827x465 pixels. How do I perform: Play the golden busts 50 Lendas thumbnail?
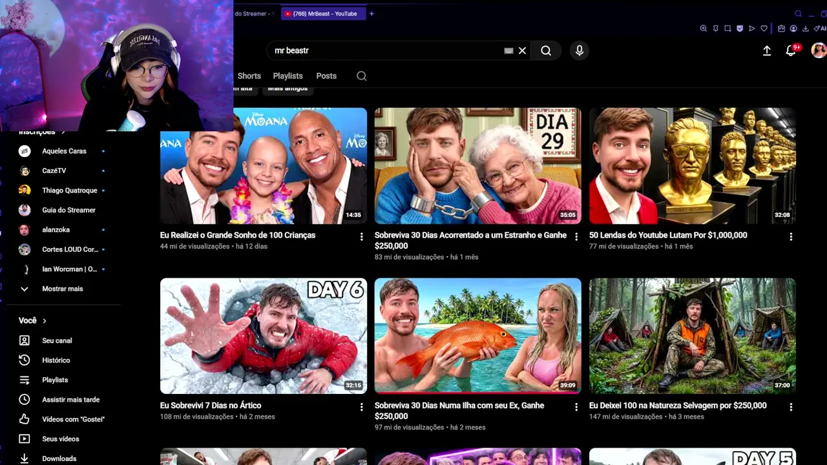[x=693, y=166]
